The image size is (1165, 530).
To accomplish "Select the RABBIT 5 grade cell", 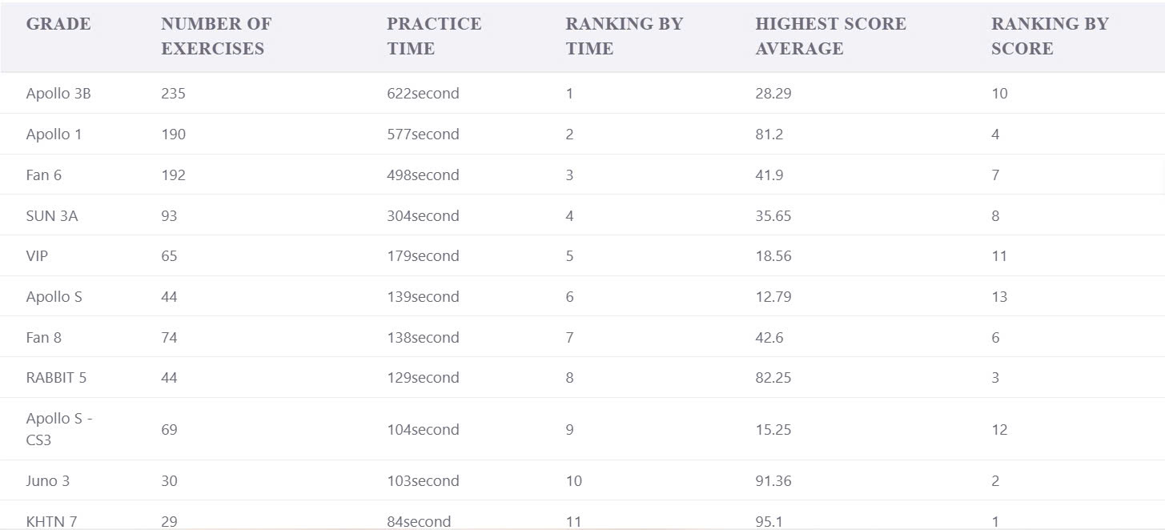I will 56,378.
